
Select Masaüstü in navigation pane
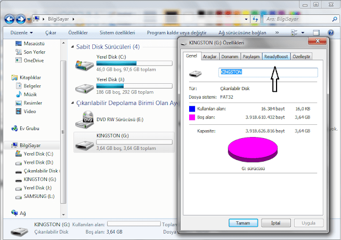pyautogui.click(x=30, y=44)
